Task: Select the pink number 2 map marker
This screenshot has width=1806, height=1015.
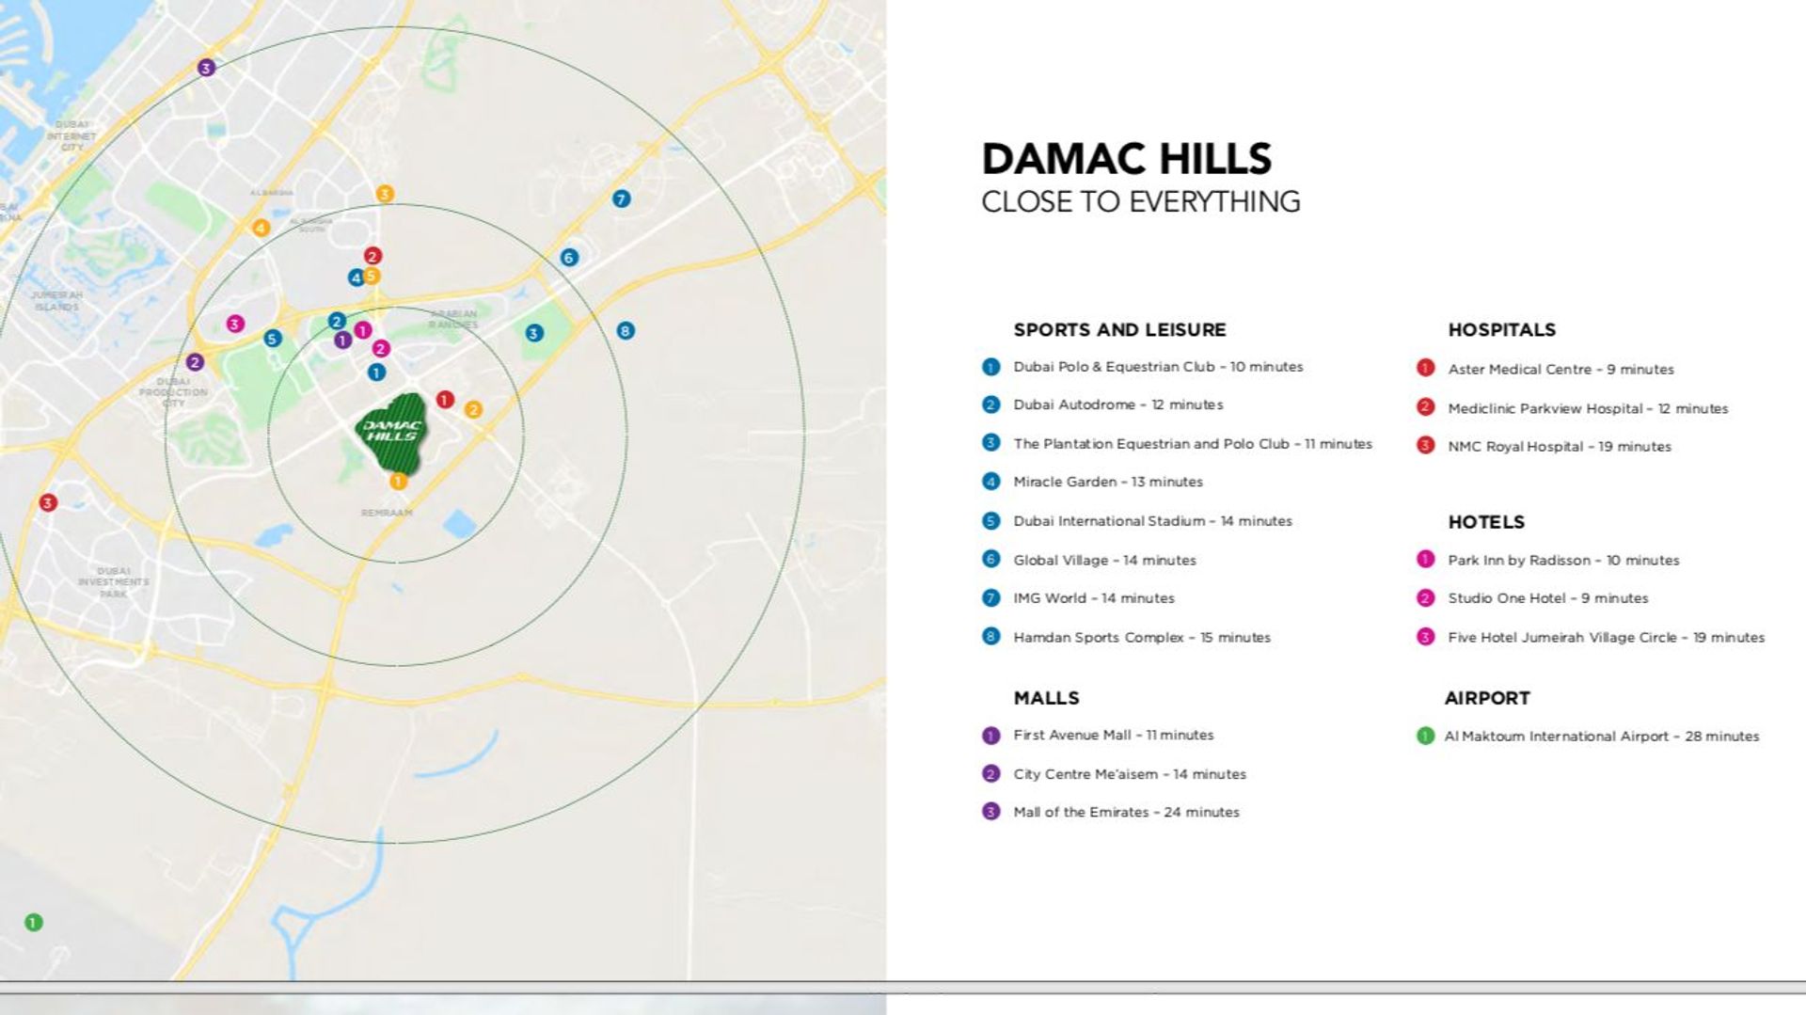Action: pyautogui.click(x=381, y=349)
